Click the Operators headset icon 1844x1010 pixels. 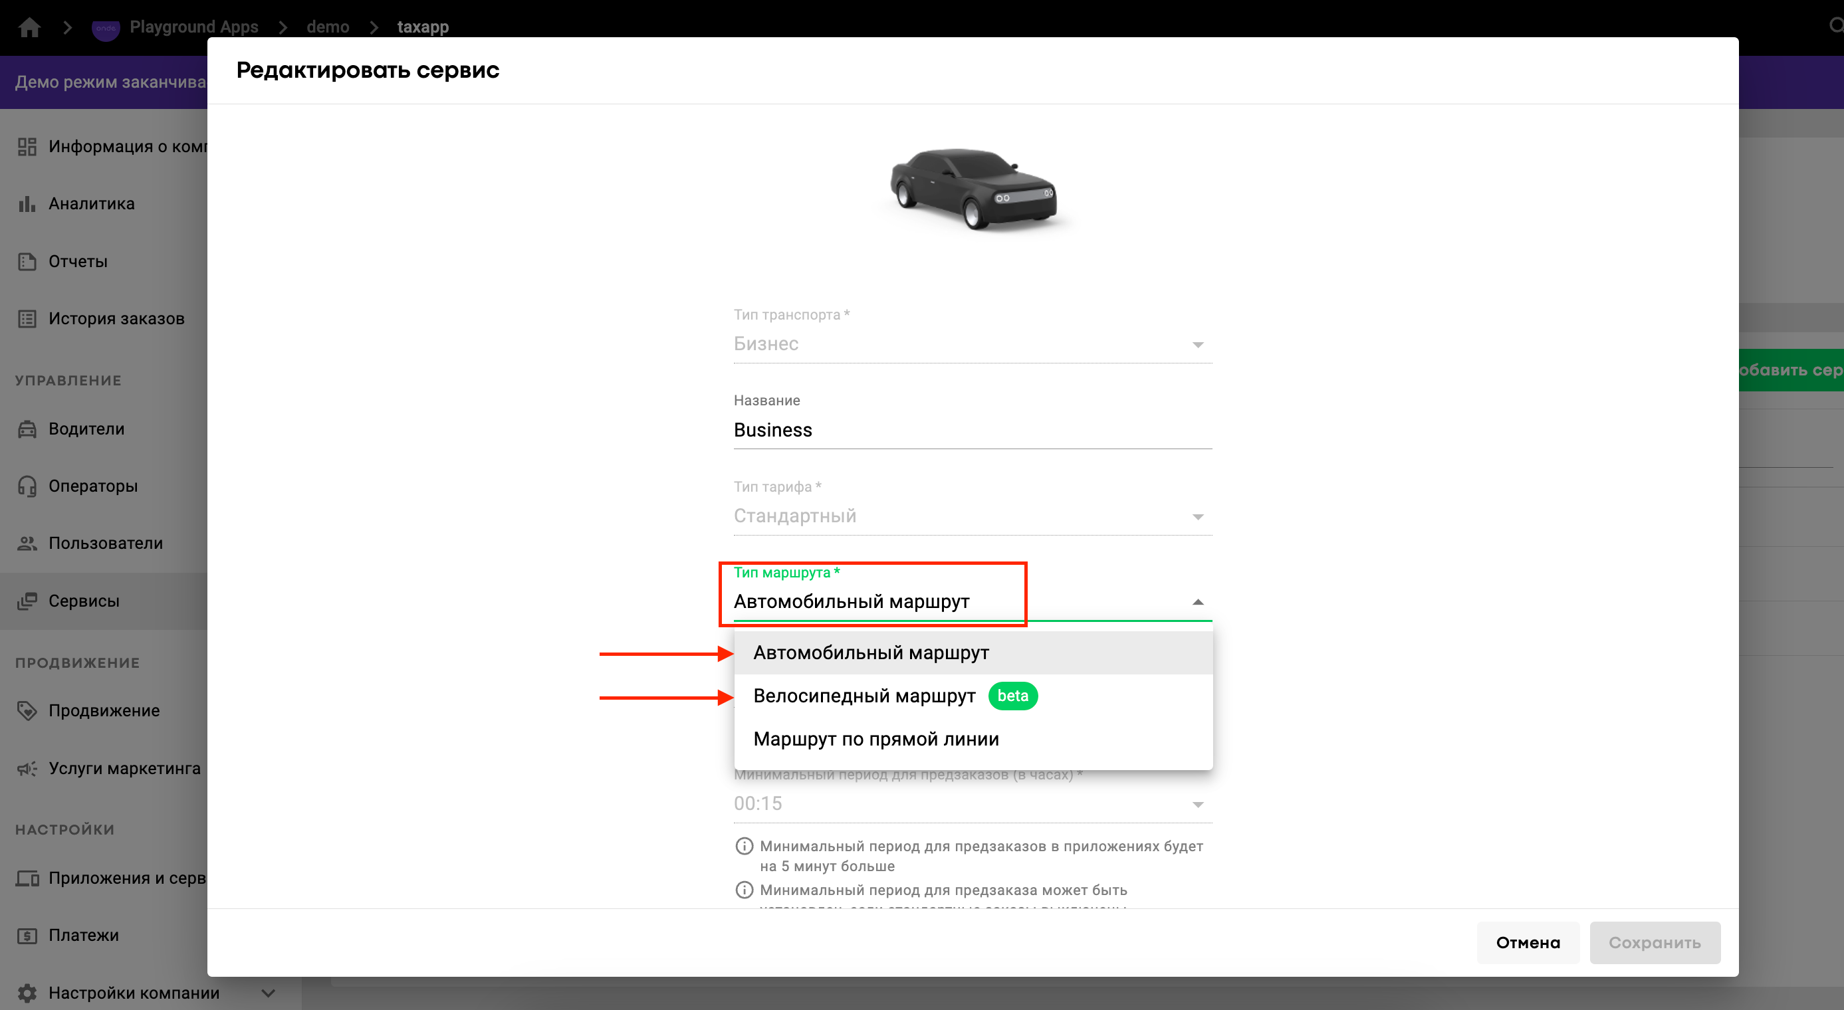(x=27, y=486)
